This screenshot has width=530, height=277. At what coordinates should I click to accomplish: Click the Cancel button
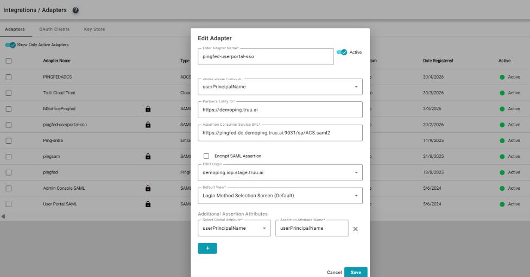click(x=335, y=272)
